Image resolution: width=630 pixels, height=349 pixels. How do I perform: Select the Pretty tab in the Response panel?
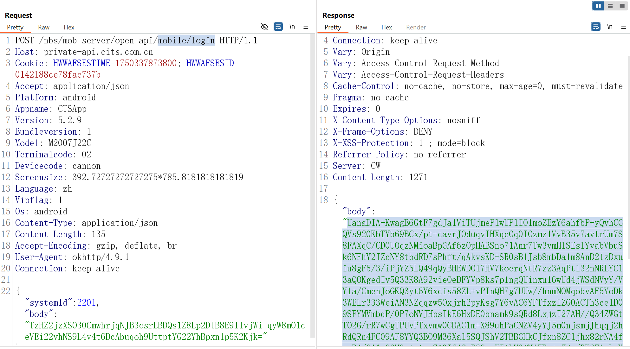(x=333, y=28)
